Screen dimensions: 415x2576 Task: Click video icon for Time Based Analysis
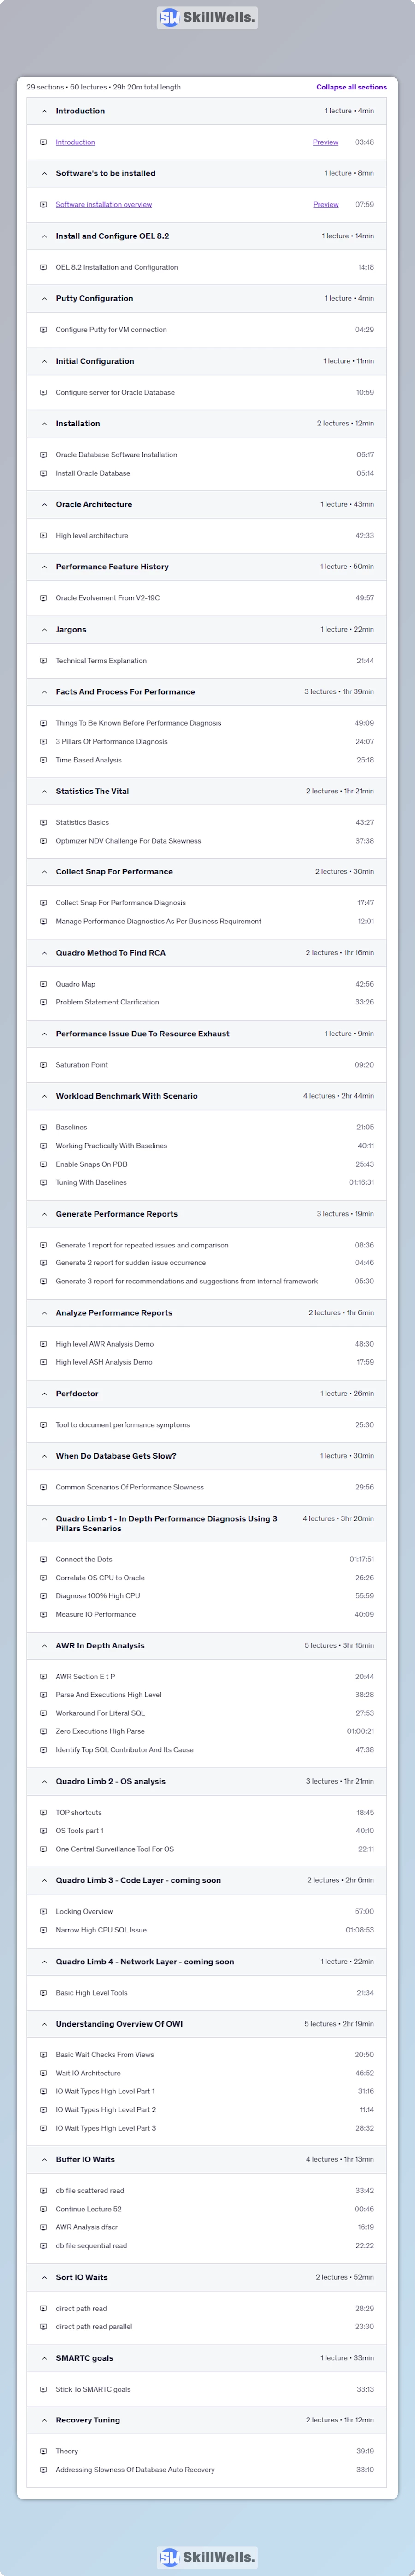[43, 760]
